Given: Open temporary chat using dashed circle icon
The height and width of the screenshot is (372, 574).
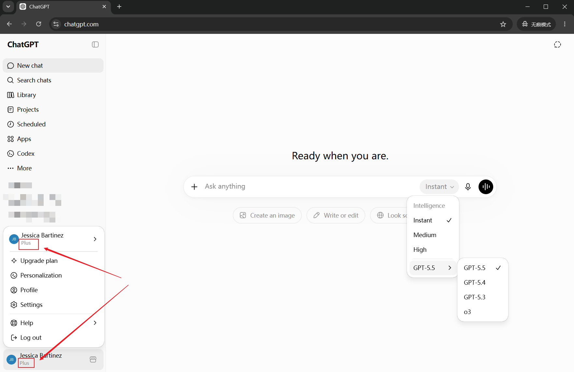Looking at the screenshot, I should 557,45.
